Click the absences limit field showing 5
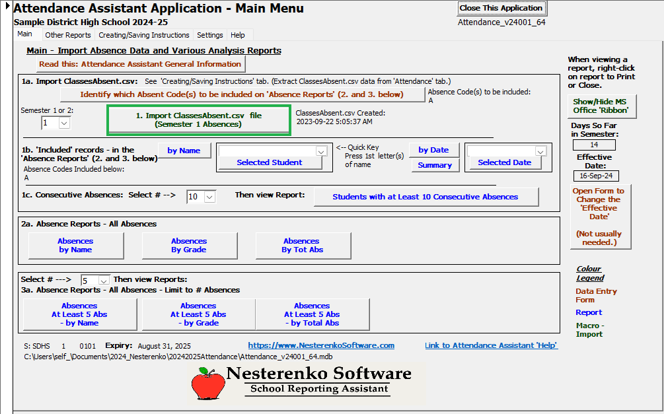The width and height of the screenshot is (664, 414). pos(90,281)
